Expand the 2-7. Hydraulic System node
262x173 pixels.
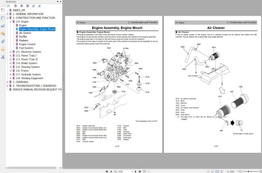pyautogui.click(x=10, y=74)
